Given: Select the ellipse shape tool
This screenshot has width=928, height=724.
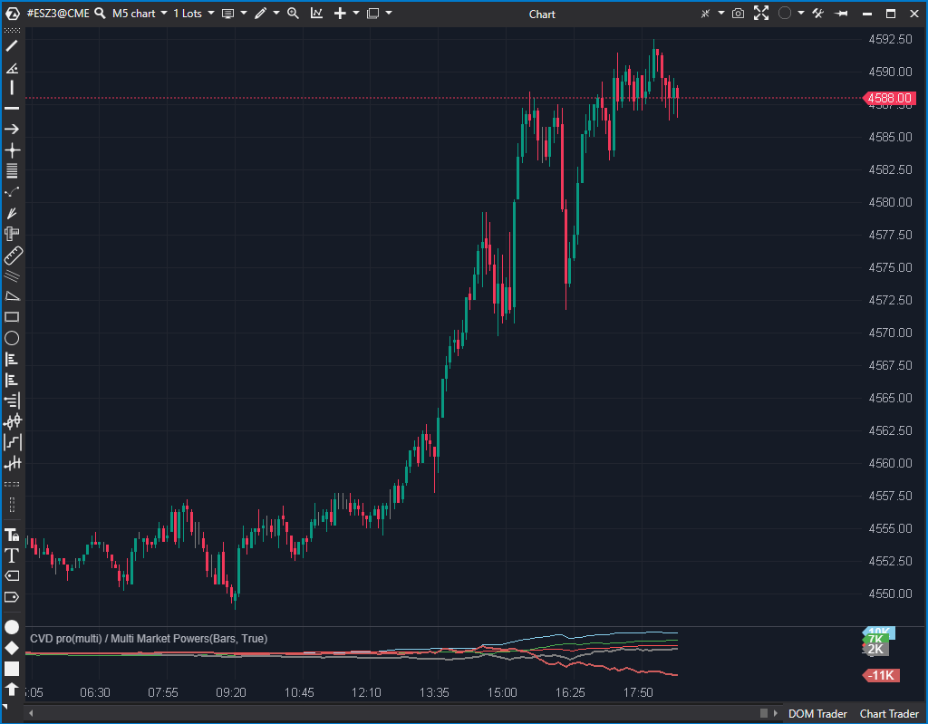Looking at the screenshot, I should pyautogui.click(x=12, y=338).
